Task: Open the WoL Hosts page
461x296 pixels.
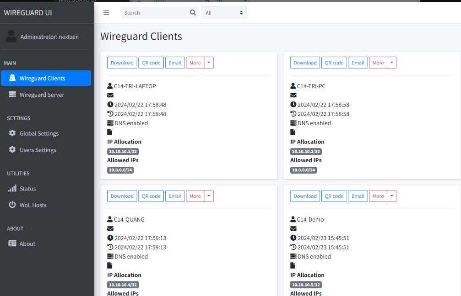Action: [x=46, y=205]
